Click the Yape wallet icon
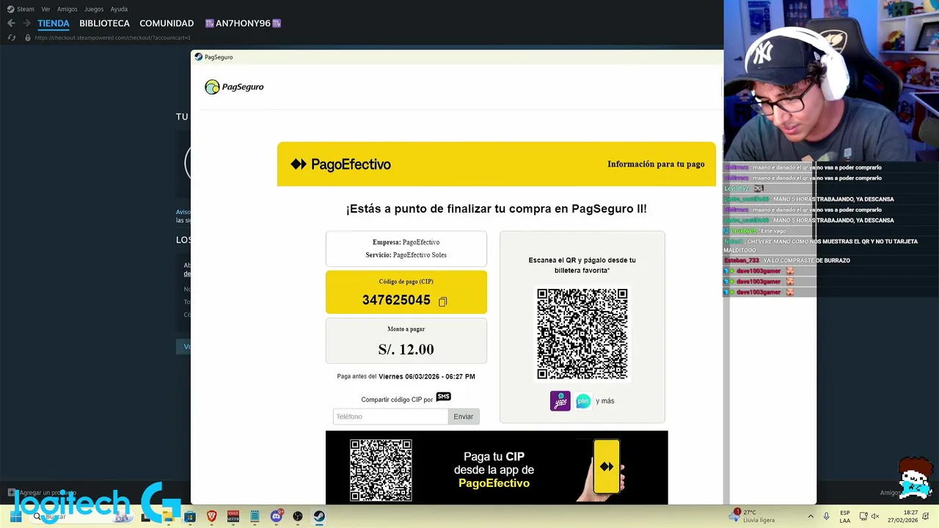This screenshot has height=528, width=939. click(560, 401)
